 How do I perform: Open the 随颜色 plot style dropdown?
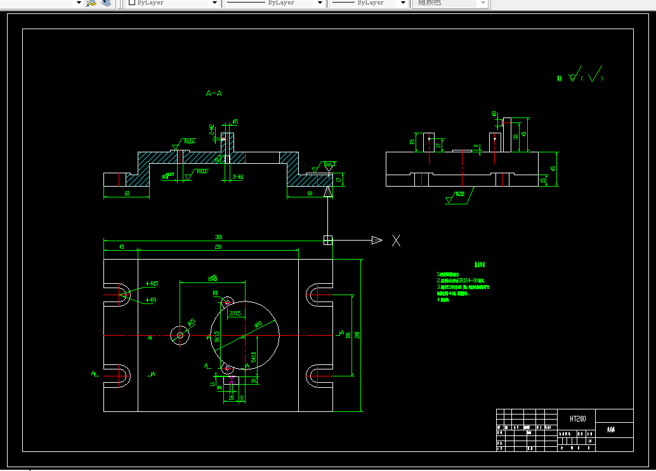(483, 3)
